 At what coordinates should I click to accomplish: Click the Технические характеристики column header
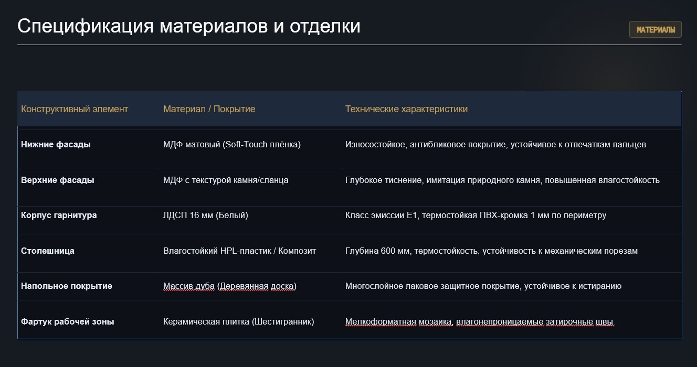coord(406,109)
